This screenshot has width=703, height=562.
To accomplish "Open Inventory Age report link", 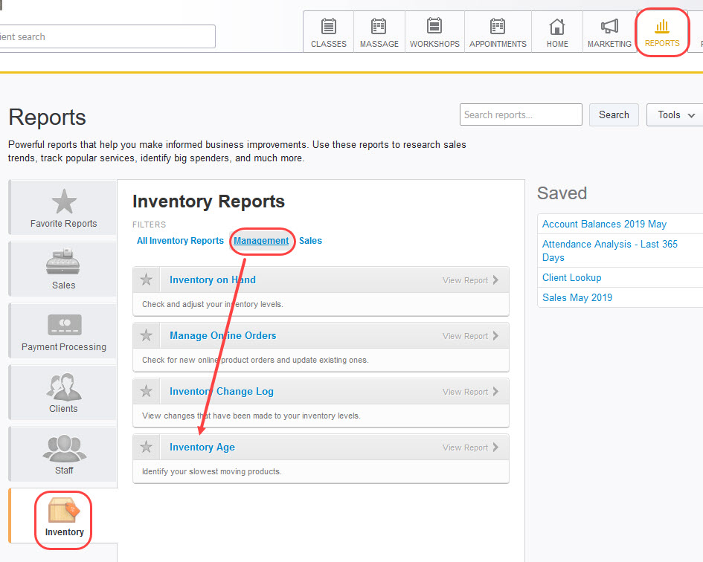I will tap(202, 448).
